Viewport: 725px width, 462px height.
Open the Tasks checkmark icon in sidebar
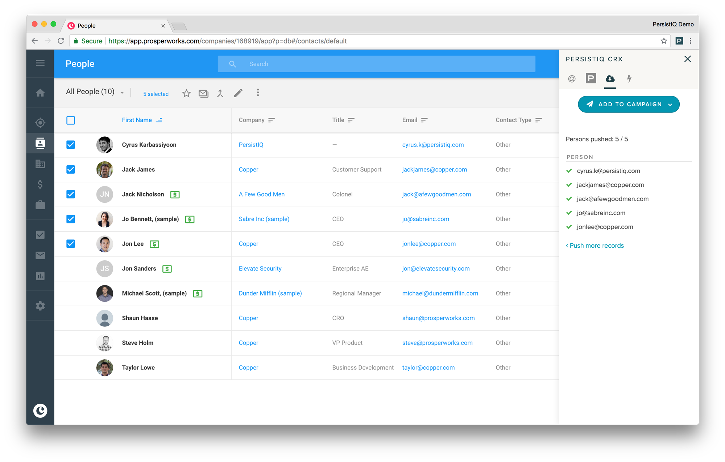pyautogui.click(x=40, y=235)
